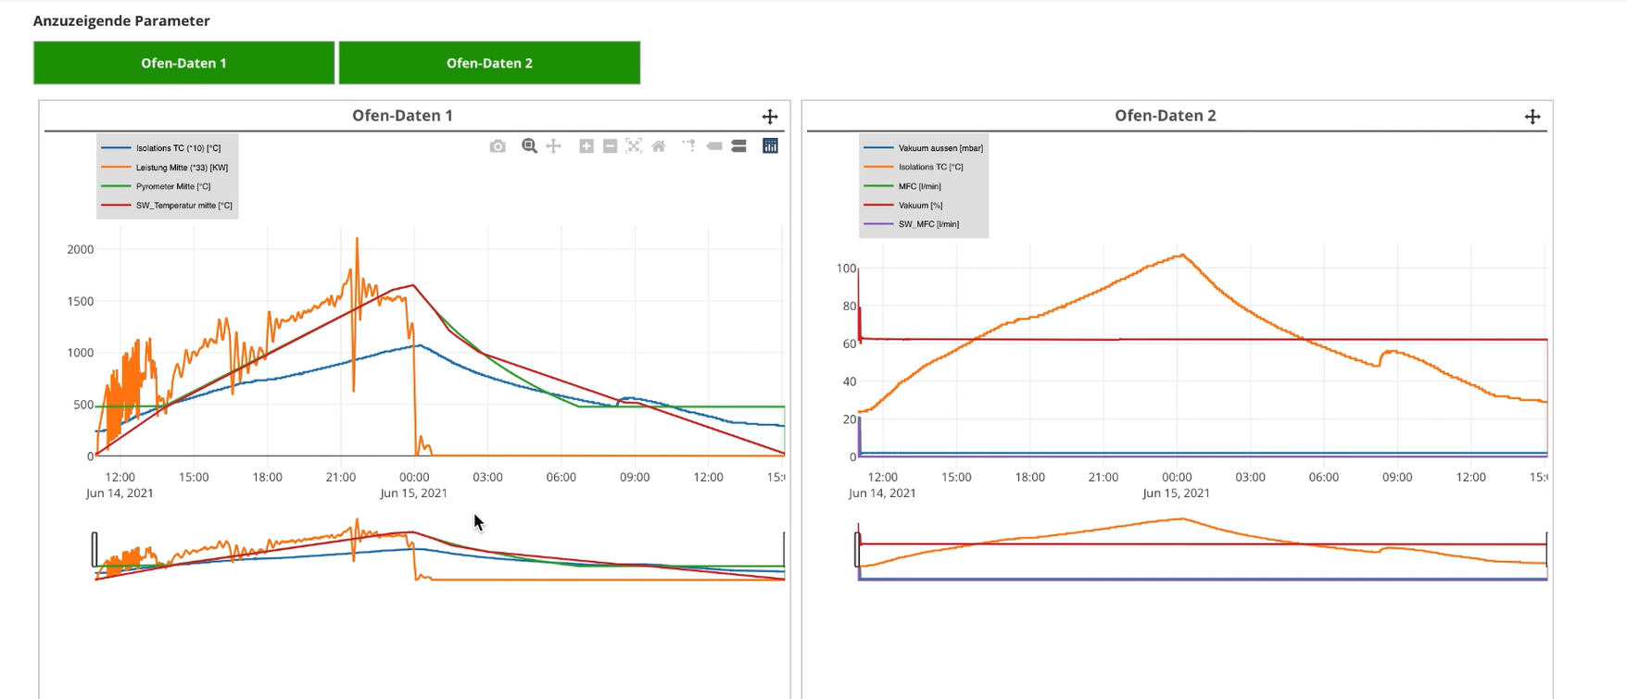Open the Plotly logo link icon
This screenshot has height=699, width=1627.
(x=770, y=146)
